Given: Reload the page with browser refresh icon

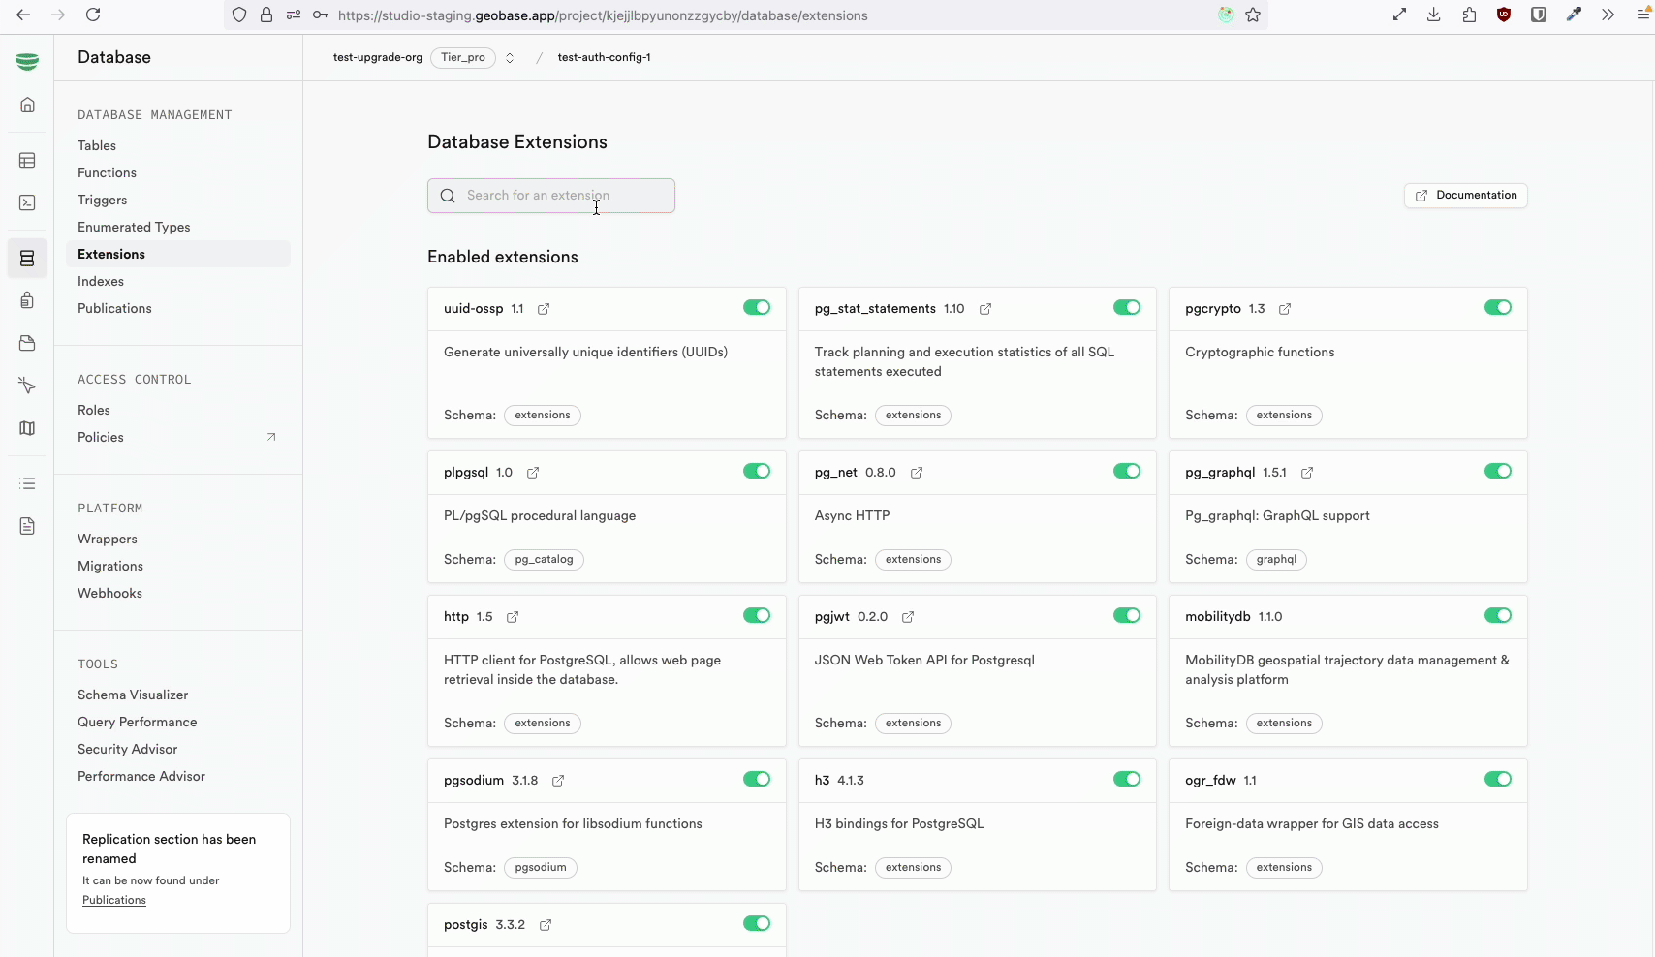Looking at the screenshot, I should click(93, 15).
